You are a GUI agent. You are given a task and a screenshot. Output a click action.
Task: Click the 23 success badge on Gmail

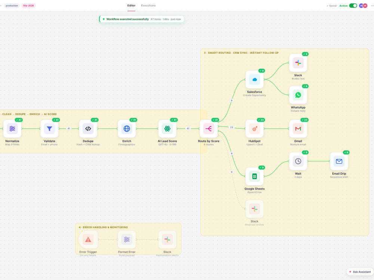pyautogui.click(x=304, y=120)
